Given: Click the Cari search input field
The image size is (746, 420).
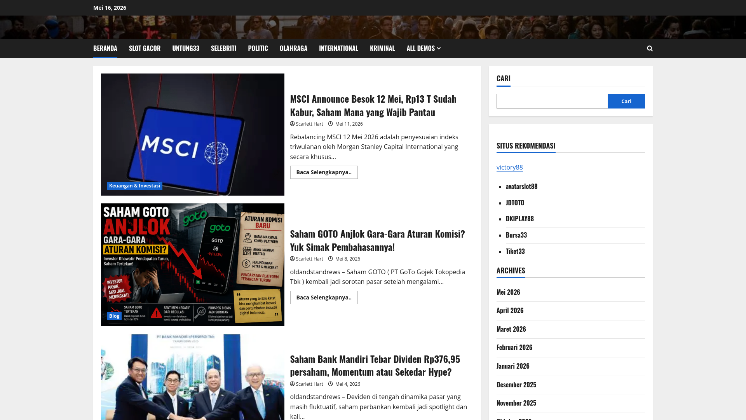Looking at the screenshot, I should coord(552,101).
